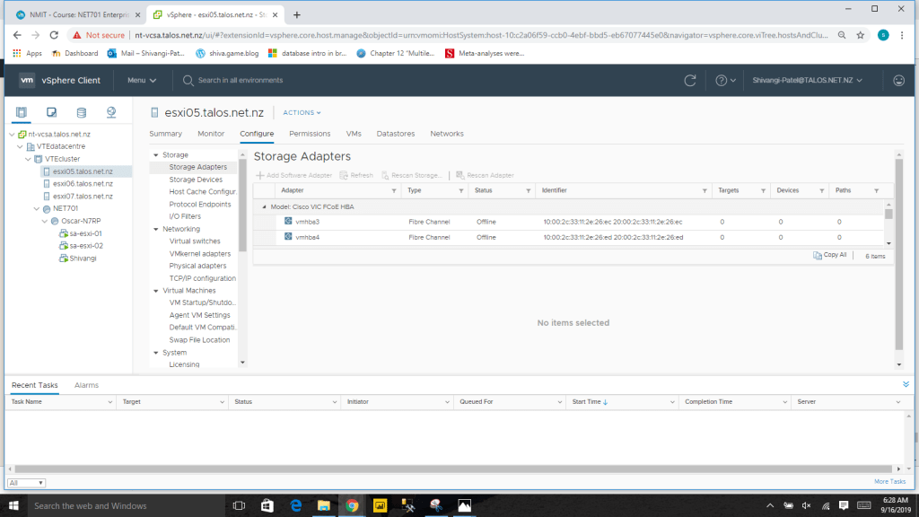Click the Edge browser icon in taskbar

click(x=295, y=505)
